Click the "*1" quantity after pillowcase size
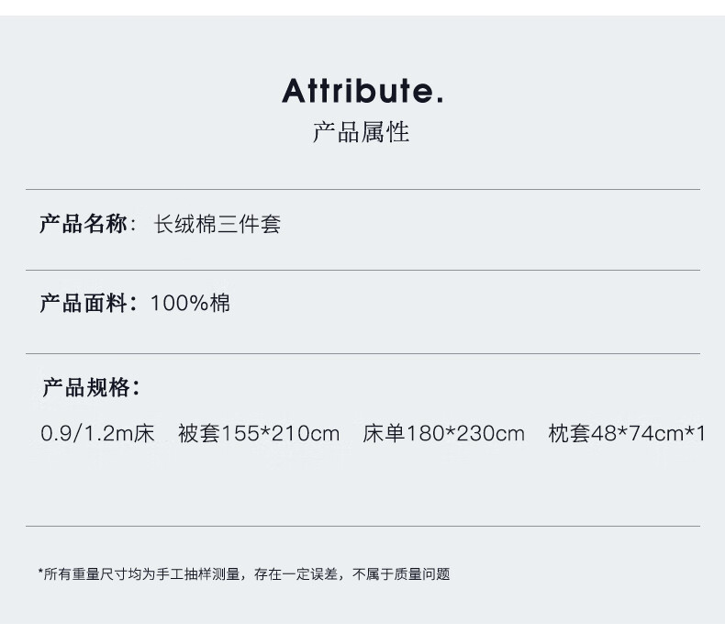The image size is (725, 634). (x=695, y=433)
